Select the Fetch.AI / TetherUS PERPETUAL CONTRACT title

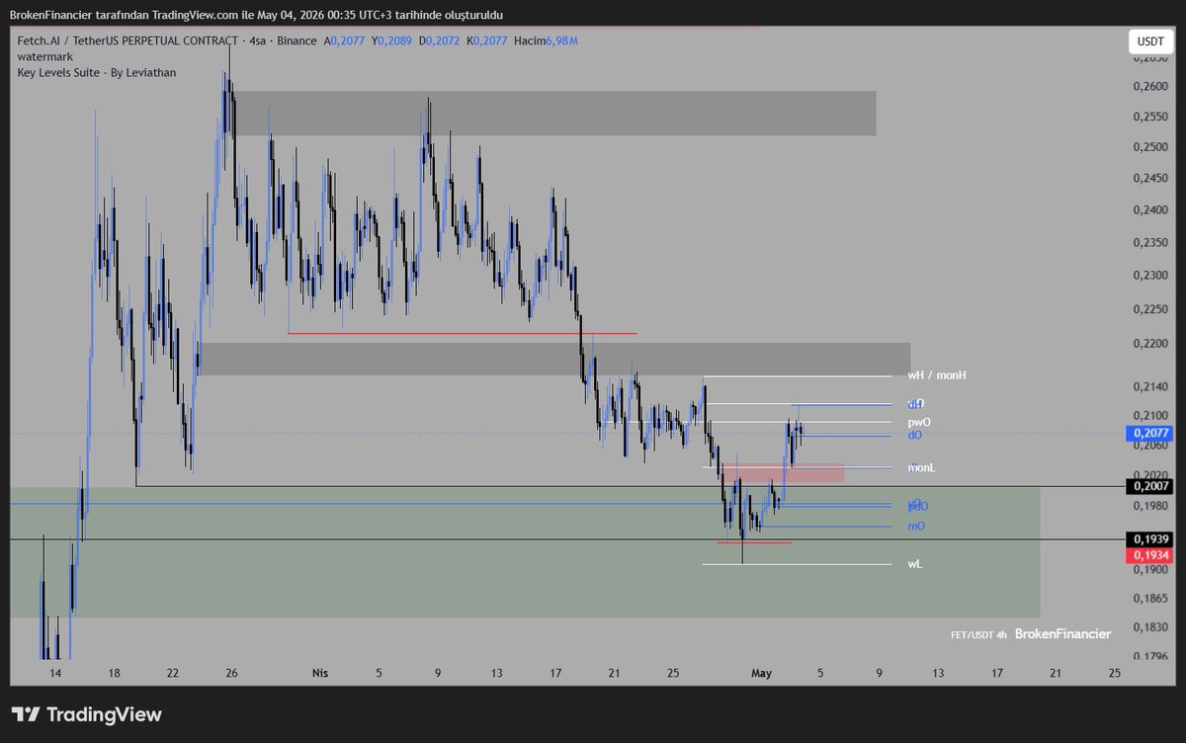pyautogui.click(x=127, y=41)
